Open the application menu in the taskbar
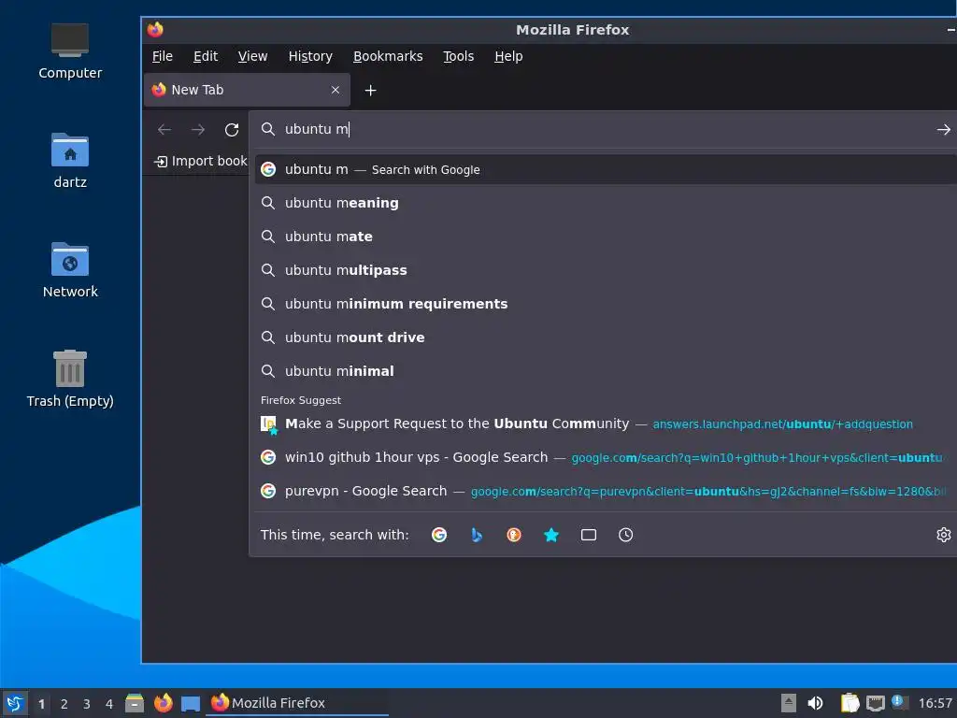The width and height of the screenshot is (957, 718). (x=15, y=703)
